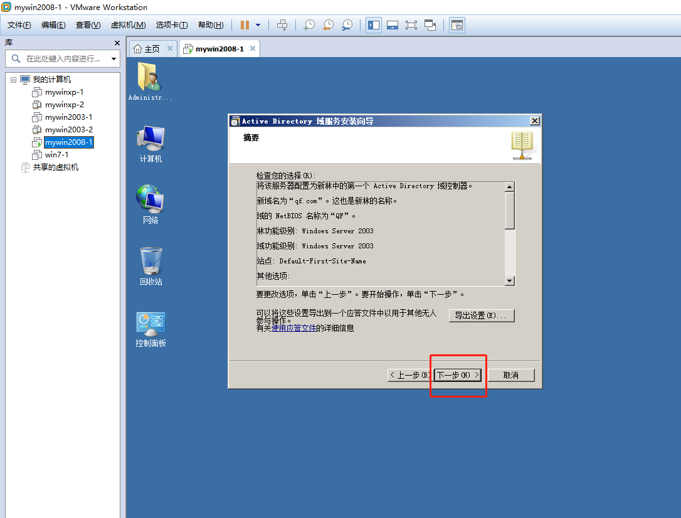This screenshot has width=681, height=518.
Task: Open the 虚拟机(M) menu
Action: (x=128, y=25)
